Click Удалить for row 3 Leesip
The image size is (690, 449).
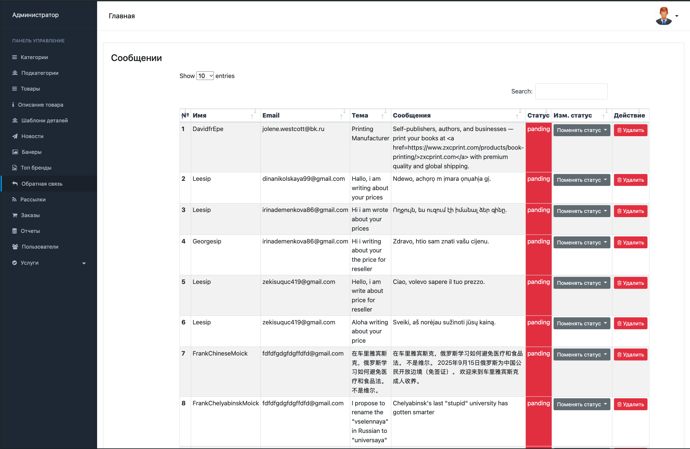631,211
